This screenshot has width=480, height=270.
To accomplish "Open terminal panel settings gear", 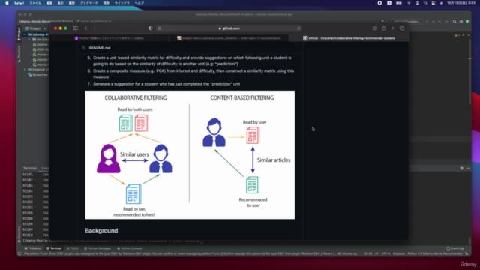I will (462, 168).
